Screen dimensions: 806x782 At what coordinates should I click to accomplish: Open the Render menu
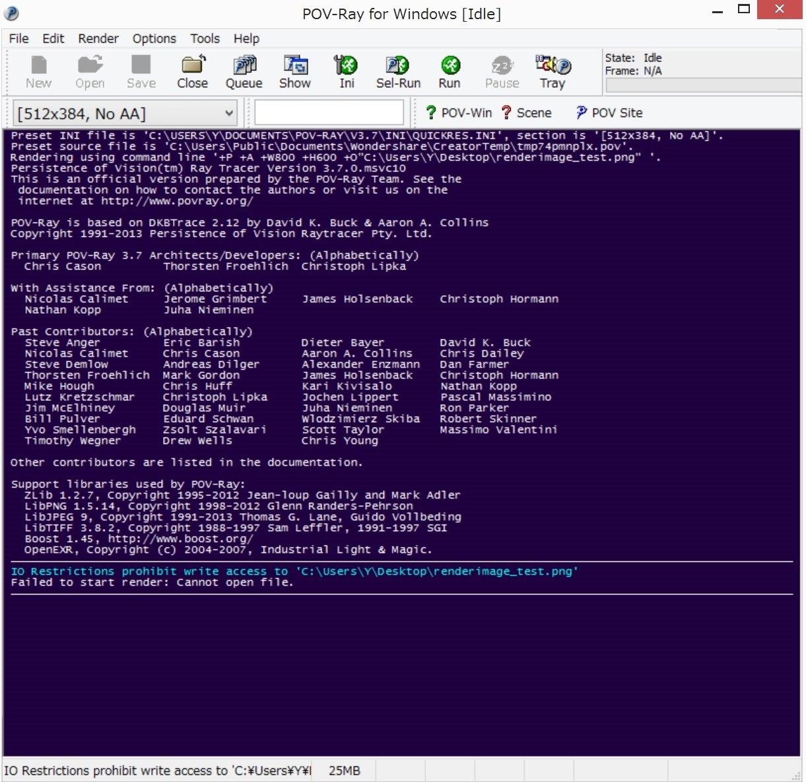pyautogui.click(x=98, y=38)
